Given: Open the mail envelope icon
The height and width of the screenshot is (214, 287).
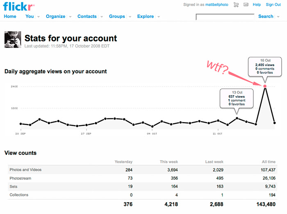Looking at the screenshot, I should (x=246, y=4).
